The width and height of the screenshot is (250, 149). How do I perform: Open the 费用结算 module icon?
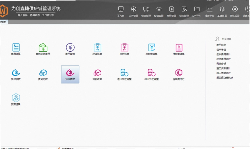pyautogui.click(x=16, y=47)
